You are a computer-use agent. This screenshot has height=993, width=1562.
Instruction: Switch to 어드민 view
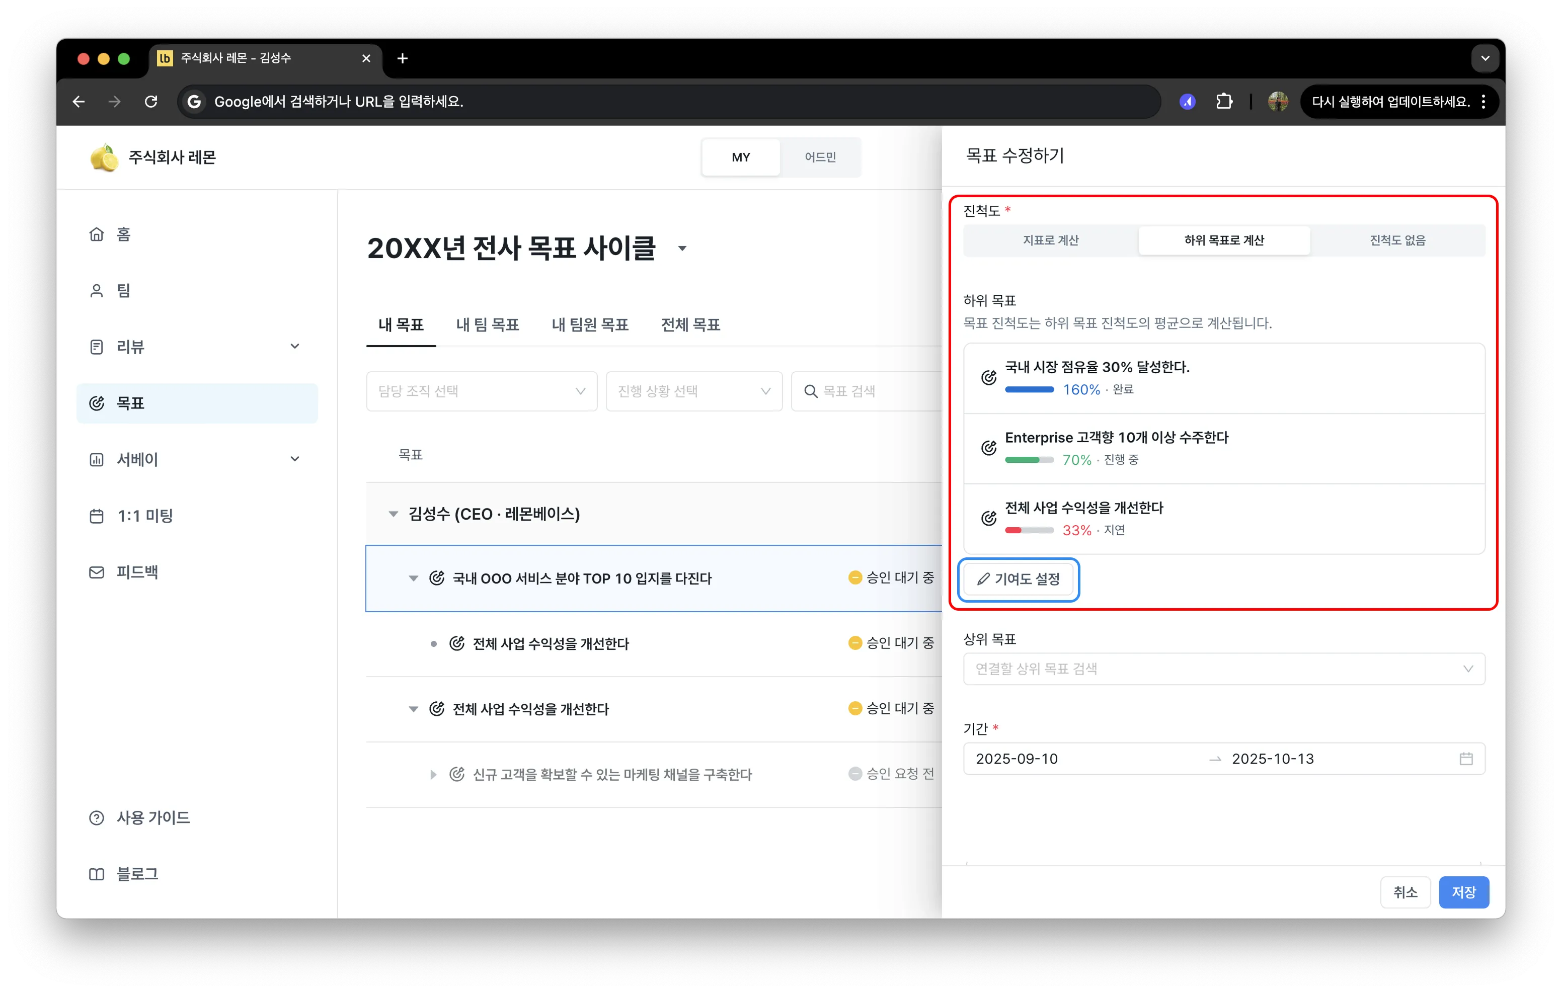pyautogui.click(x=820, y=157)
